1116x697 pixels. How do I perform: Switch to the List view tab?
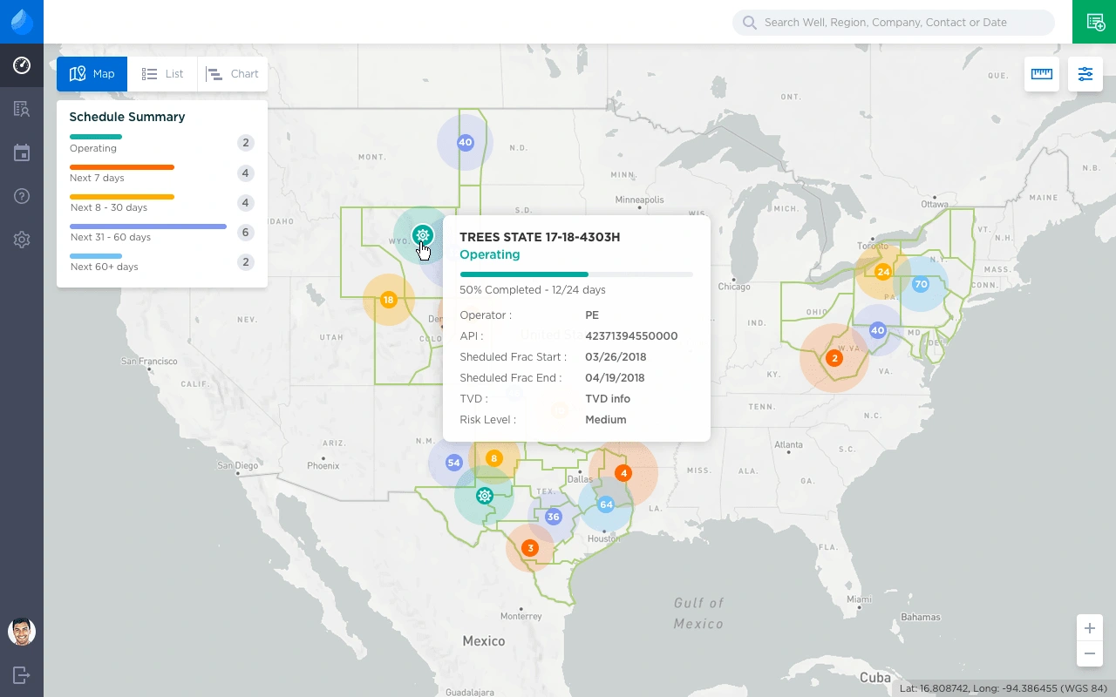click(x=163, y=74)
